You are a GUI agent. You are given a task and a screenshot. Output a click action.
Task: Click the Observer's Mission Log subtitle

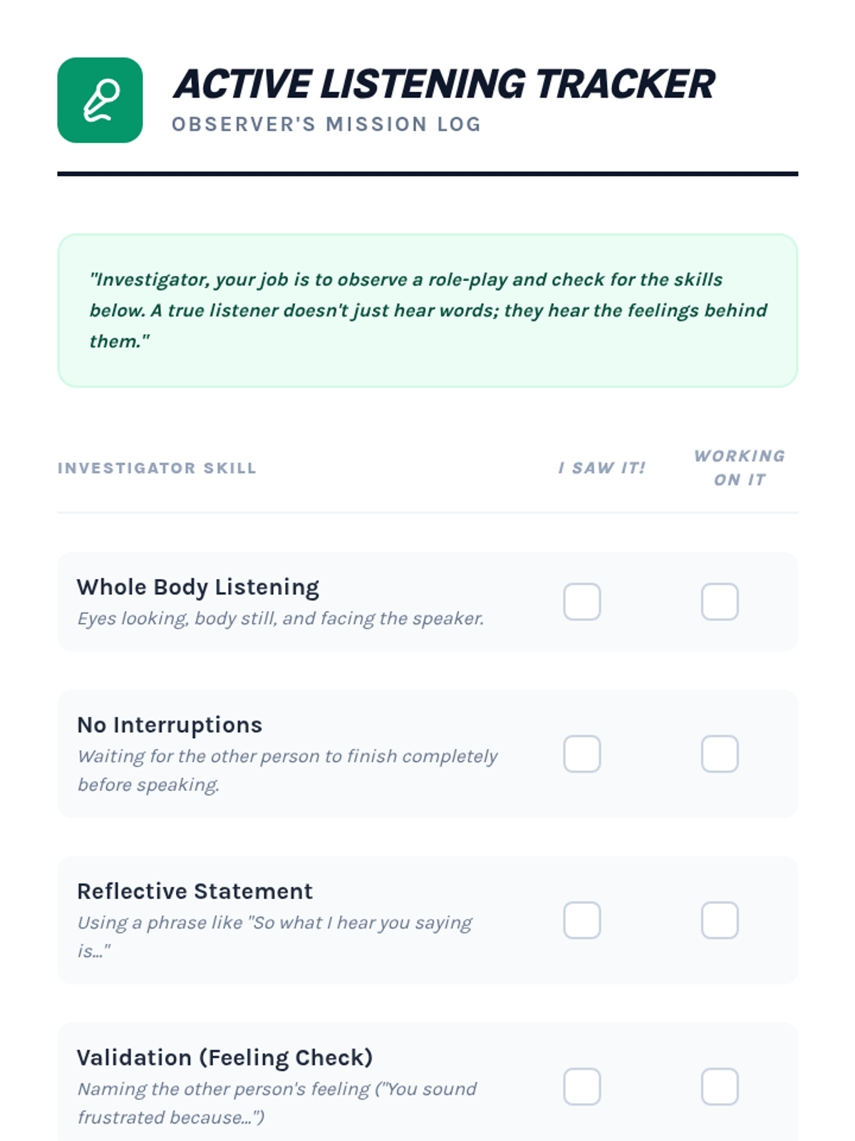pos(326,124)
